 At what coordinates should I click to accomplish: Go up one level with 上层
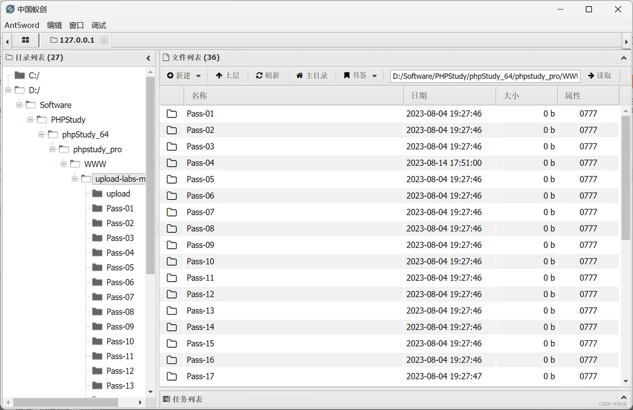(x=227, y=75)
